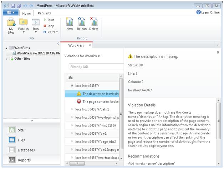Click the URL list up scroll arrow

(x=121, y=76)
